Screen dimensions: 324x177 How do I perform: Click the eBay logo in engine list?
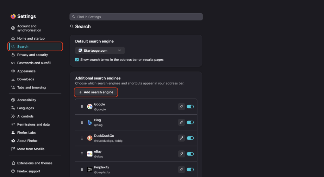[90, 154]
